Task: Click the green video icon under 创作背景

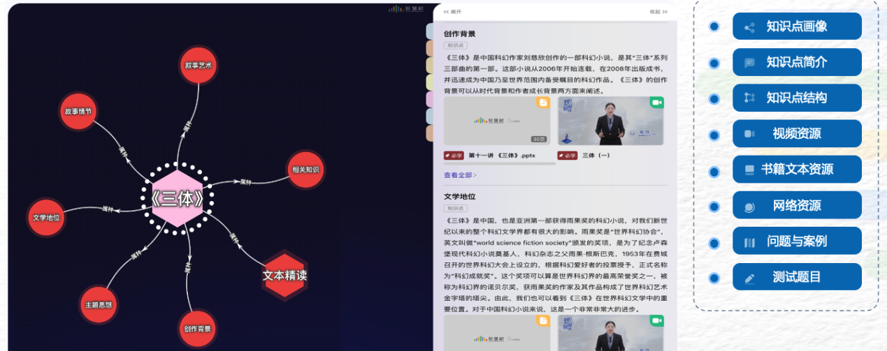Action: tap(656, 103)
